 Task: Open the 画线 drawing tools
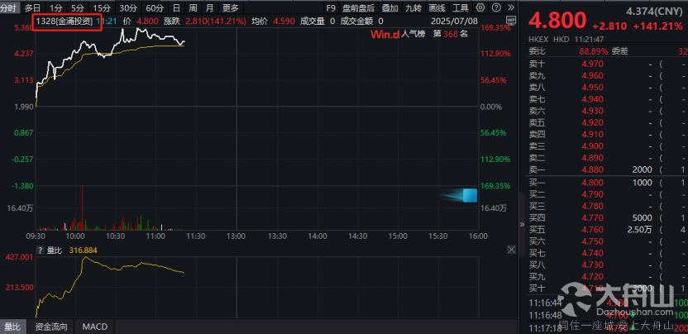coord(437,7)
